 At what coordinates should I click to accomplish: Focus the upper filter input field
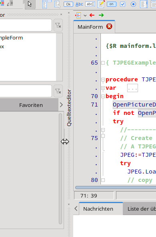(26, 25)
